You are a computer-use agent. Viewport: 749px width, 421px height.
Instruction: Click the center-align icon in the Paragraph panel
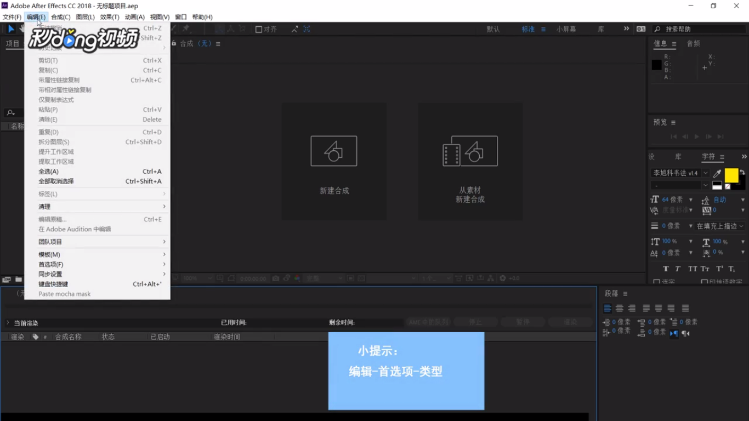click(619, 308)
